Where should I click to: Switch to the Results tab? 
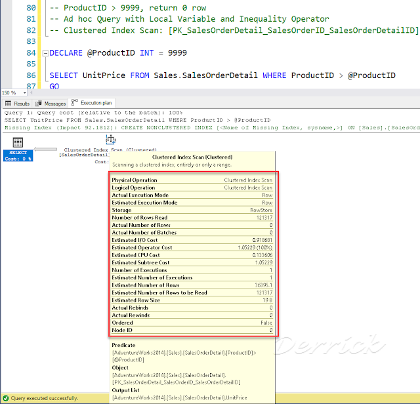pyautogui.click(x=18, y=104)
